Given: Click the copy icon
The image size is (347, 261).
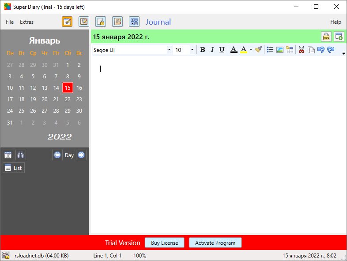Looking at the screenshot, I should (311, 50).
